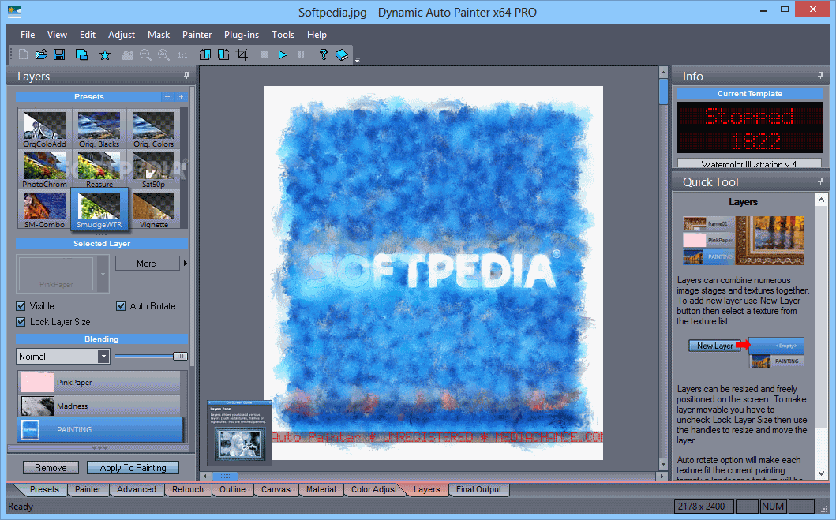Open the Tools menu
The width and height of the screenshot is (836, 520).
coord(283,35)
